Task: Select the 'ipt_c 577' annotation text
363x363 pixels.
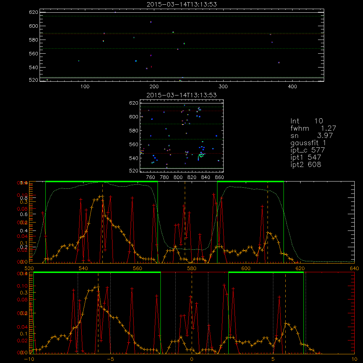Action: 308,150
